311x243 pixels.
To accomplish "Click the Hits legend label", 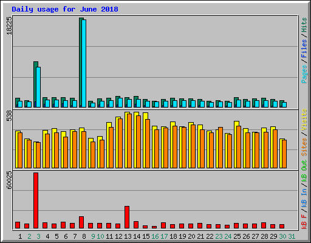I will coord(304,25).
